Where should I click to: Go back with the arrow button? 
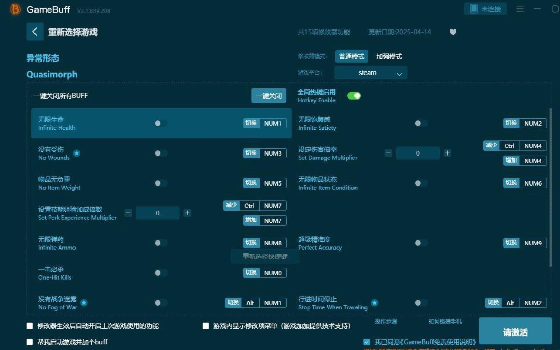(35, 32)
